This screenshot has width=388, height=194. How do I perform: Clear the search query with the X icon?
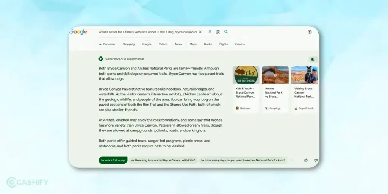pos(200,32)
